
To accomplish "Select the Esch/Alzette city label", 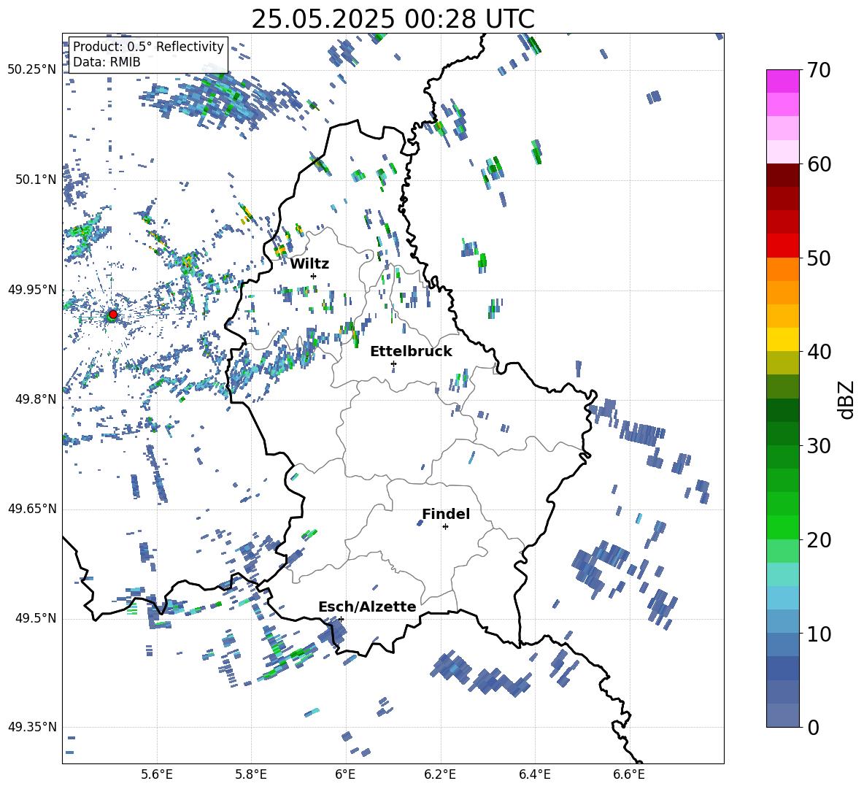I will point(367,607).
